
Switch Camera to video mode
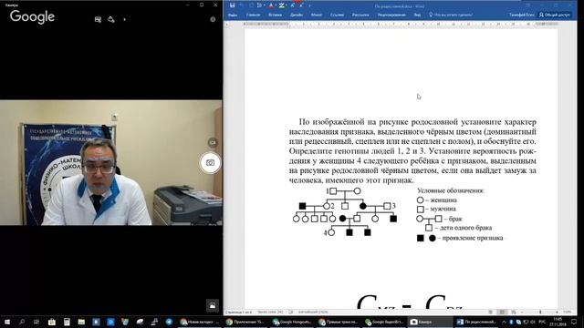tap(213, 142)
